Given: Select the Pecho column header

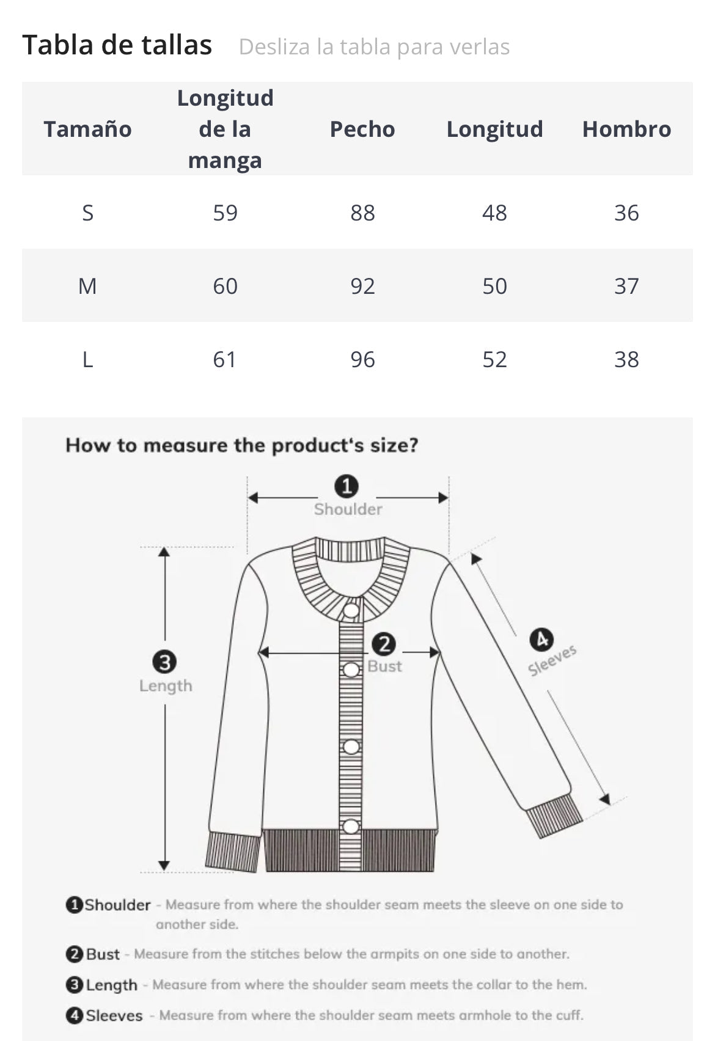Looking at the screenshot, I should click(x=362, y=129).
